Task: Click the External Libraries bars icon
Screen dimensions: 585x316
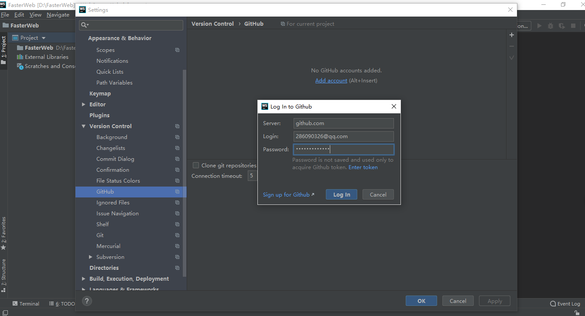Action: click(20, 57)
